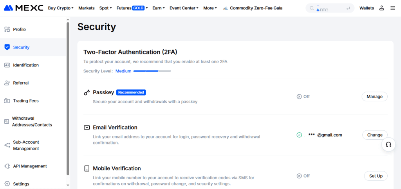Click the Mobile Verification phone icon
This screenshot has height=189, width=401.
87,169
